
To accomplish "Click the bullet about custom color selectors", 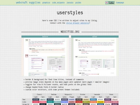I will 53,89.
